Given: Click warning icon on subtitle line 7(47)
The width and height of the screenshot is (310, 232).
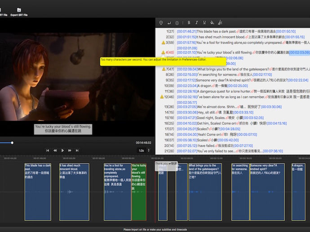Looking at the screenshot, I should [x=164, y=69].
